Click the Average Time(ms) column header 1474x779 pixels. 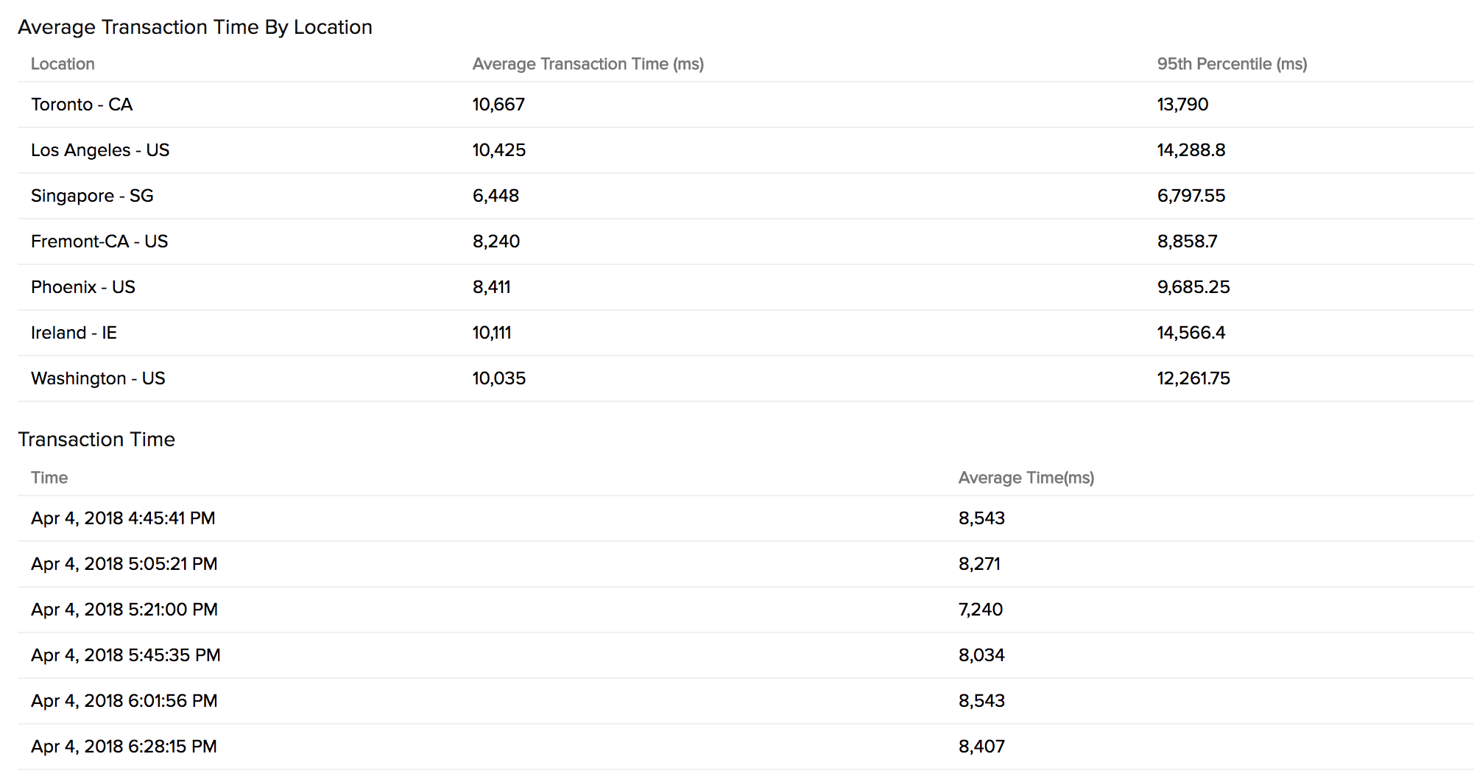1026,478
